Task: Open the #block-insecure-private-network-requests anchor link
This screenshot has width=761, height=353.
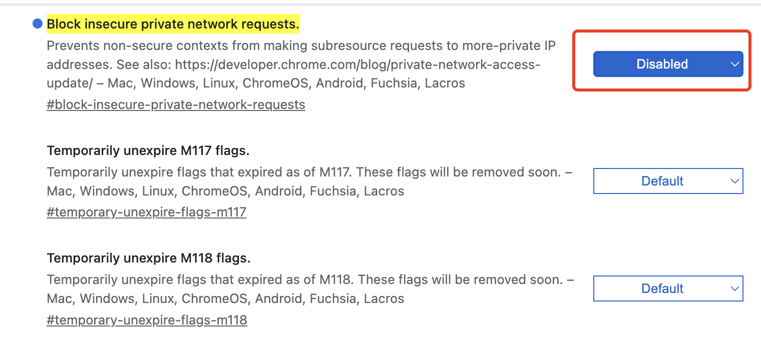Action: [176, 104]
